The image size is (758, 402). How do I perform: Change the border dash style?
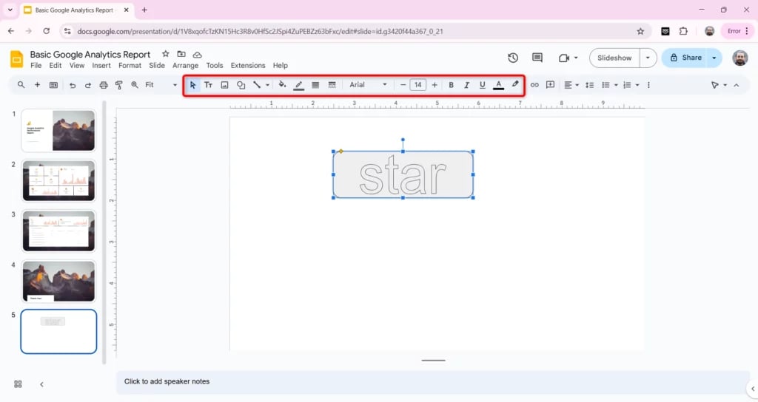tap(332, 85)
